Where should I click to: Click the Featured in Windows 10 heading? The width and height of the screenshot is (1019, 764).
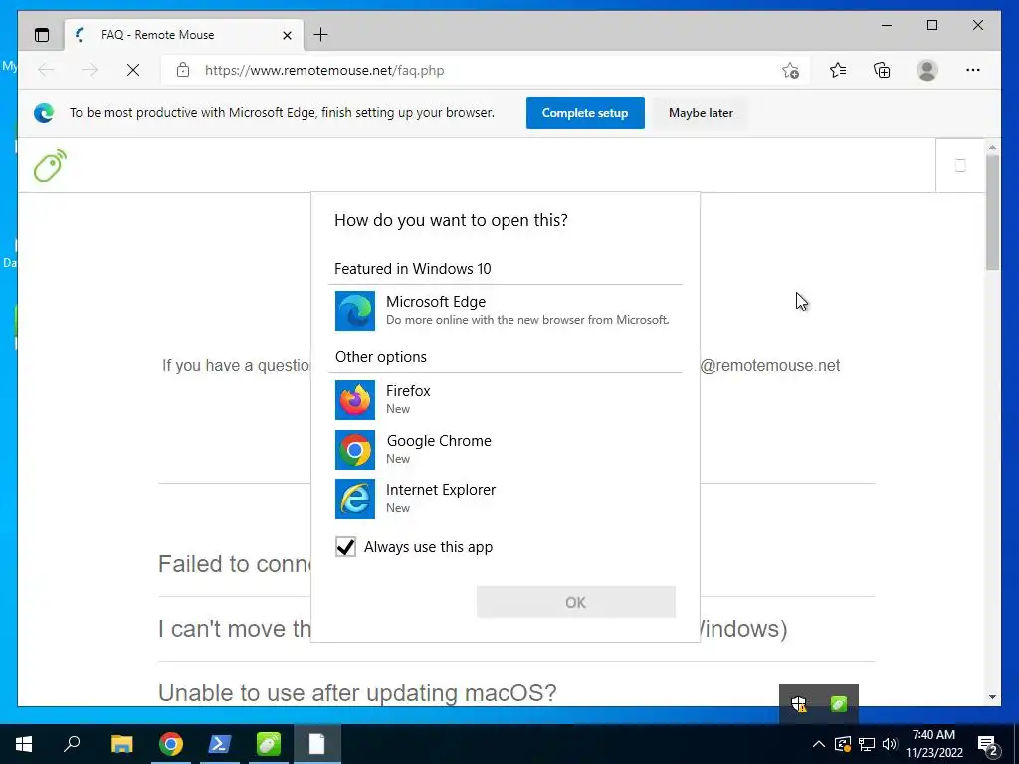tap(413, 269)
